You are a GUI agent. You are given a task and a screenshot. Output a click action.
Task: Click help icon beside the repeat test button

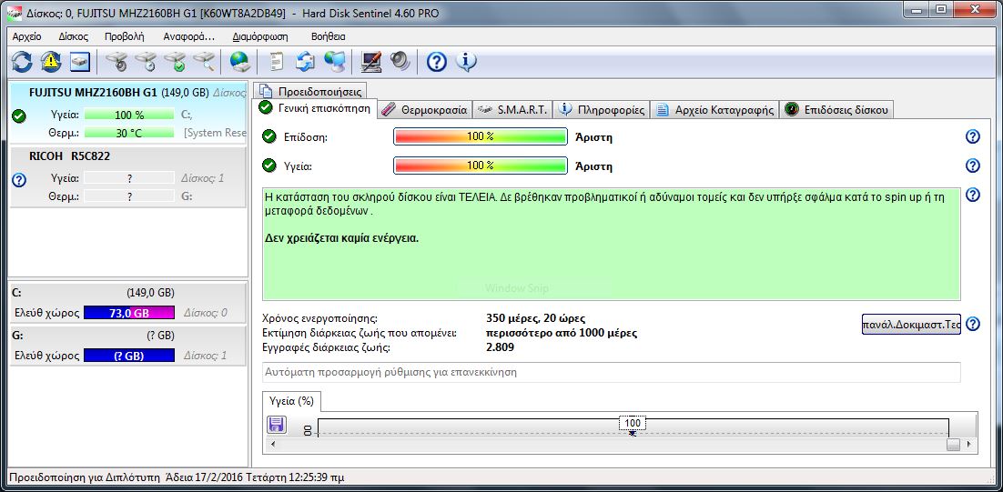coord(973,324)
